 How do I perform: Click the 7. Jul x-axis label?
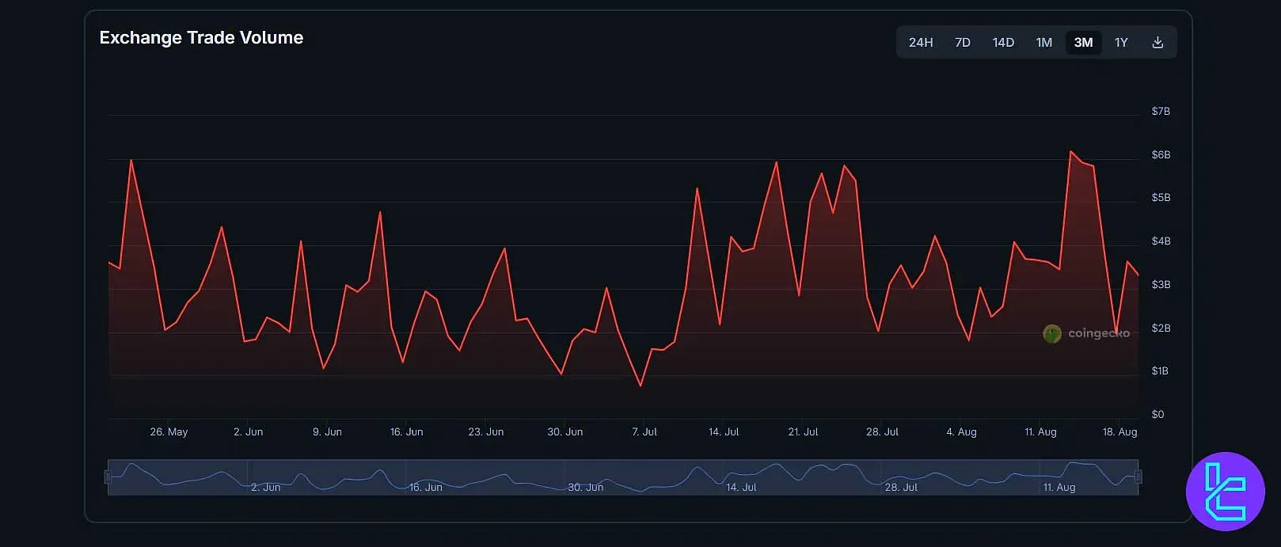pyautogui.click(x=644, y=432)
